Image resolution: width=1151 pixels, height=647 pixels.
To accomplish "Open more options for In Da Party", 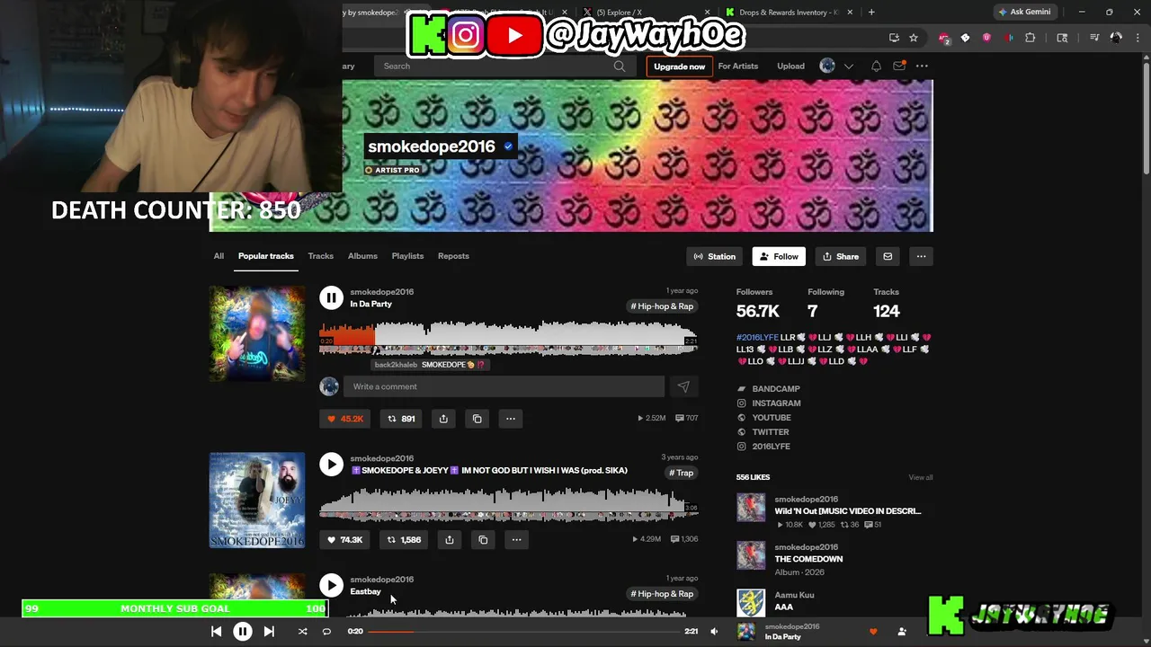I will pos(511,419).
